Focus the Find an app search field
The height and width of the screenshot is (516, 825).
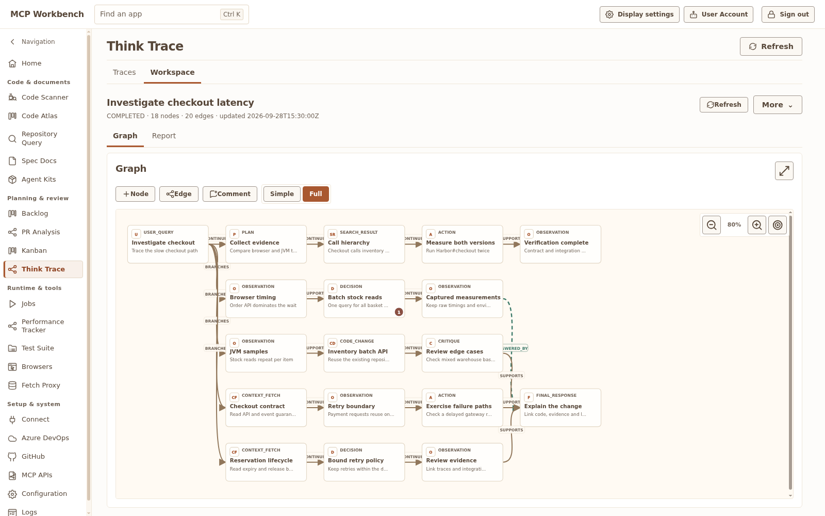[x=172, y=14]
